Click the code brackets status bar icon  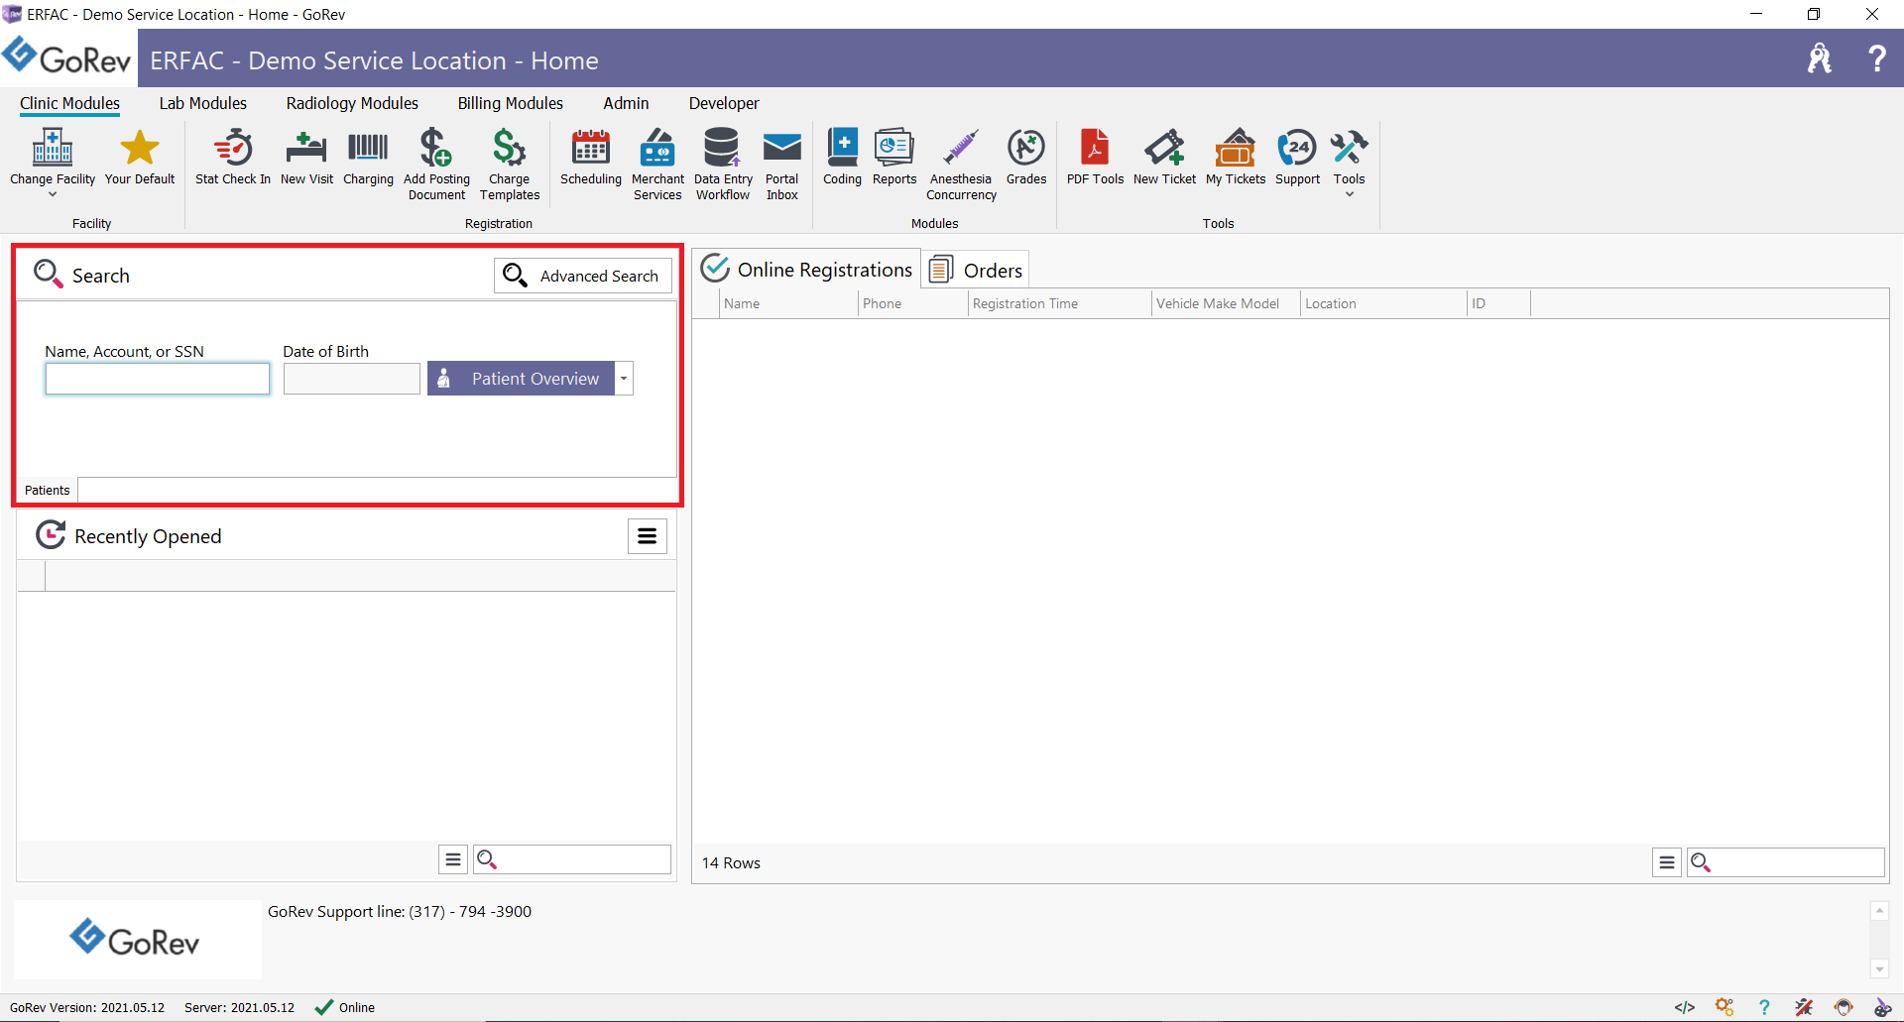(x=1685, y=1007)
